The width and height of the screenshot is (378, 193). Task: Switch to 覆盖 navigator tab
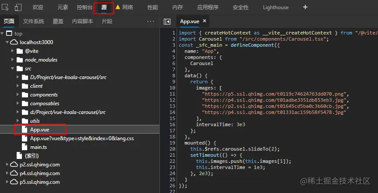tap(58, 21)
